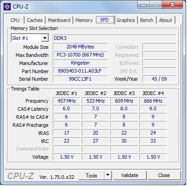
Task: Switch to the CPU tab
Action: 15,20
